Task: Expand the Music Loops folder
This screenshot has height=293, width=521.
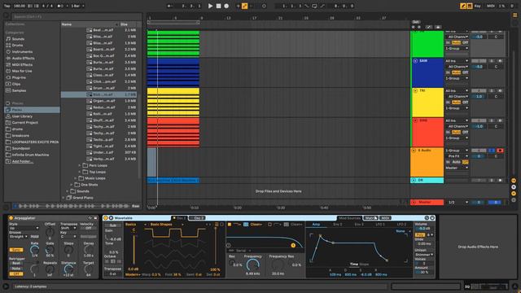Action: pos(76,178)
